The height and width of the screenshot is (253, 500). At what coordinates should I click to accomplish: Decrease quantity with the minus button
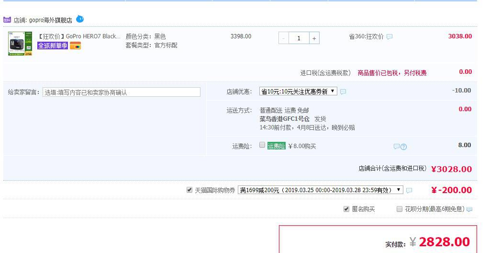(x=283, y=38)
